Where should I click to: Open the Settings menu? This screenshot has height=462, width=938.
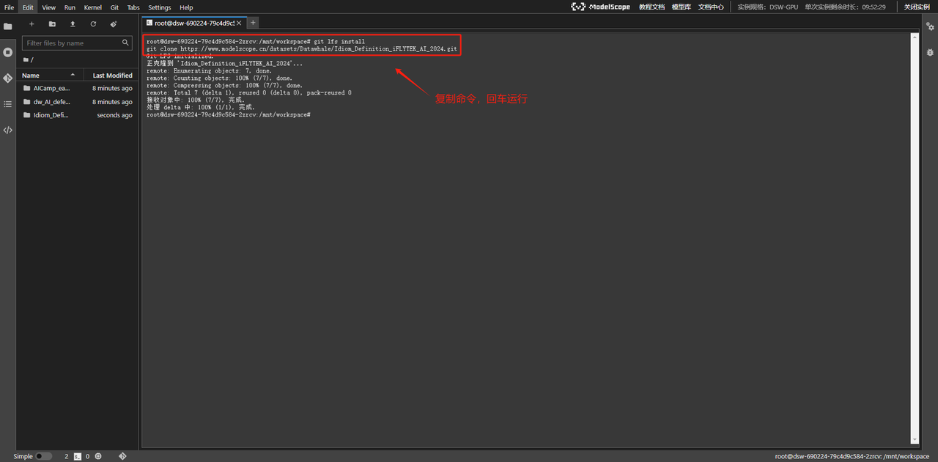tap(159, 7)
